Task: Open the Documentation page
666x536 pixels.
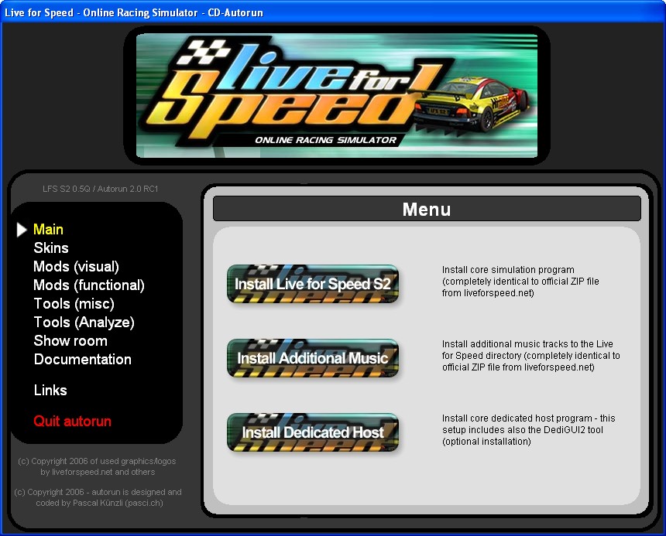Action: pyautogui.click(x=82, y=360)
